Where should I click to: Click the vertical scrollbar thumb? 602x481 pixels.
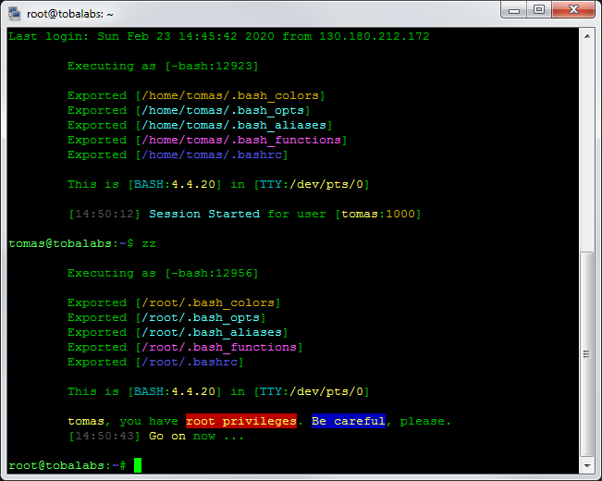[x=587, y=354]
